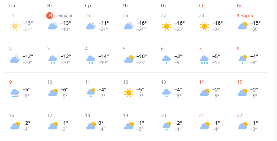
Task: Click the cloudy icon for February 25
Action: coord(90,26)
